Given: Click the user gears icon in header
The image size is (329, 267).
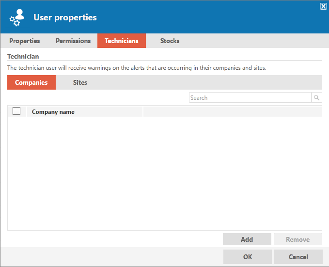Looking at the screenshot, I should [17, 17].
